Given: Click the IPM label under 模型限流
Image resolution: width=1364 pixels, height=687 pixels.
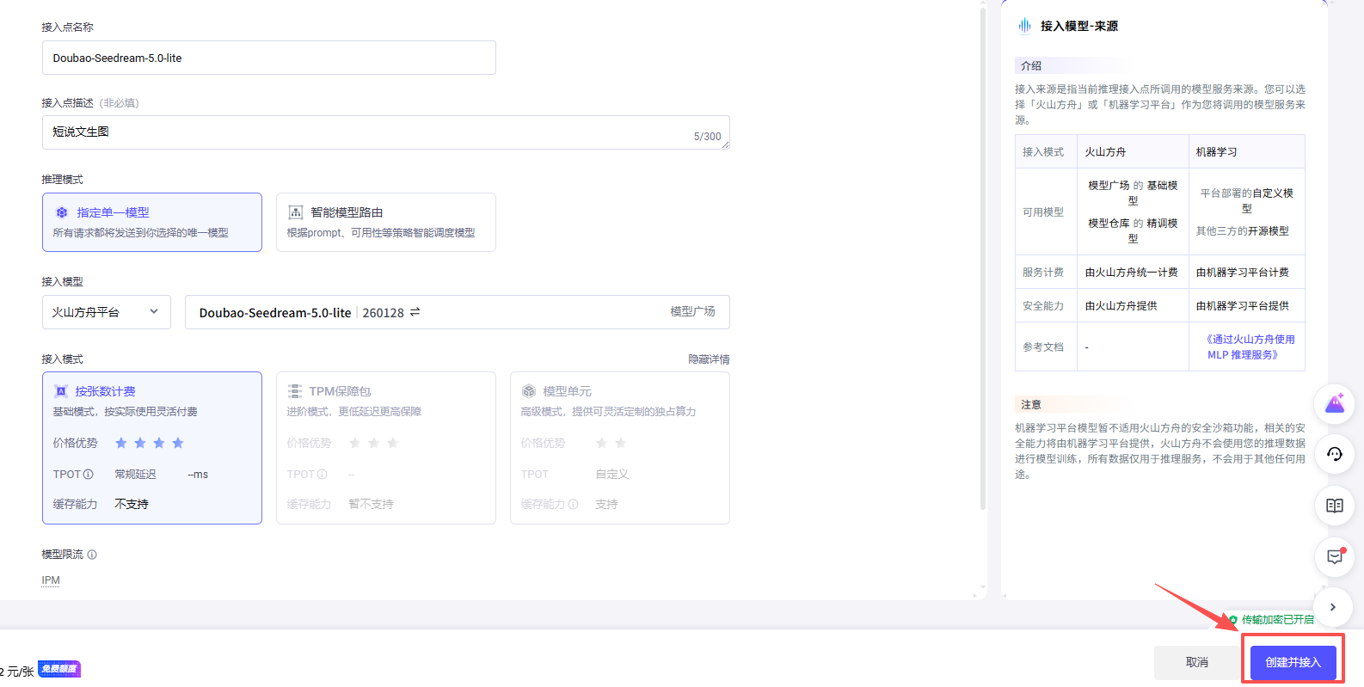Looking at the screenshot, I should click(x=51, y=580).
